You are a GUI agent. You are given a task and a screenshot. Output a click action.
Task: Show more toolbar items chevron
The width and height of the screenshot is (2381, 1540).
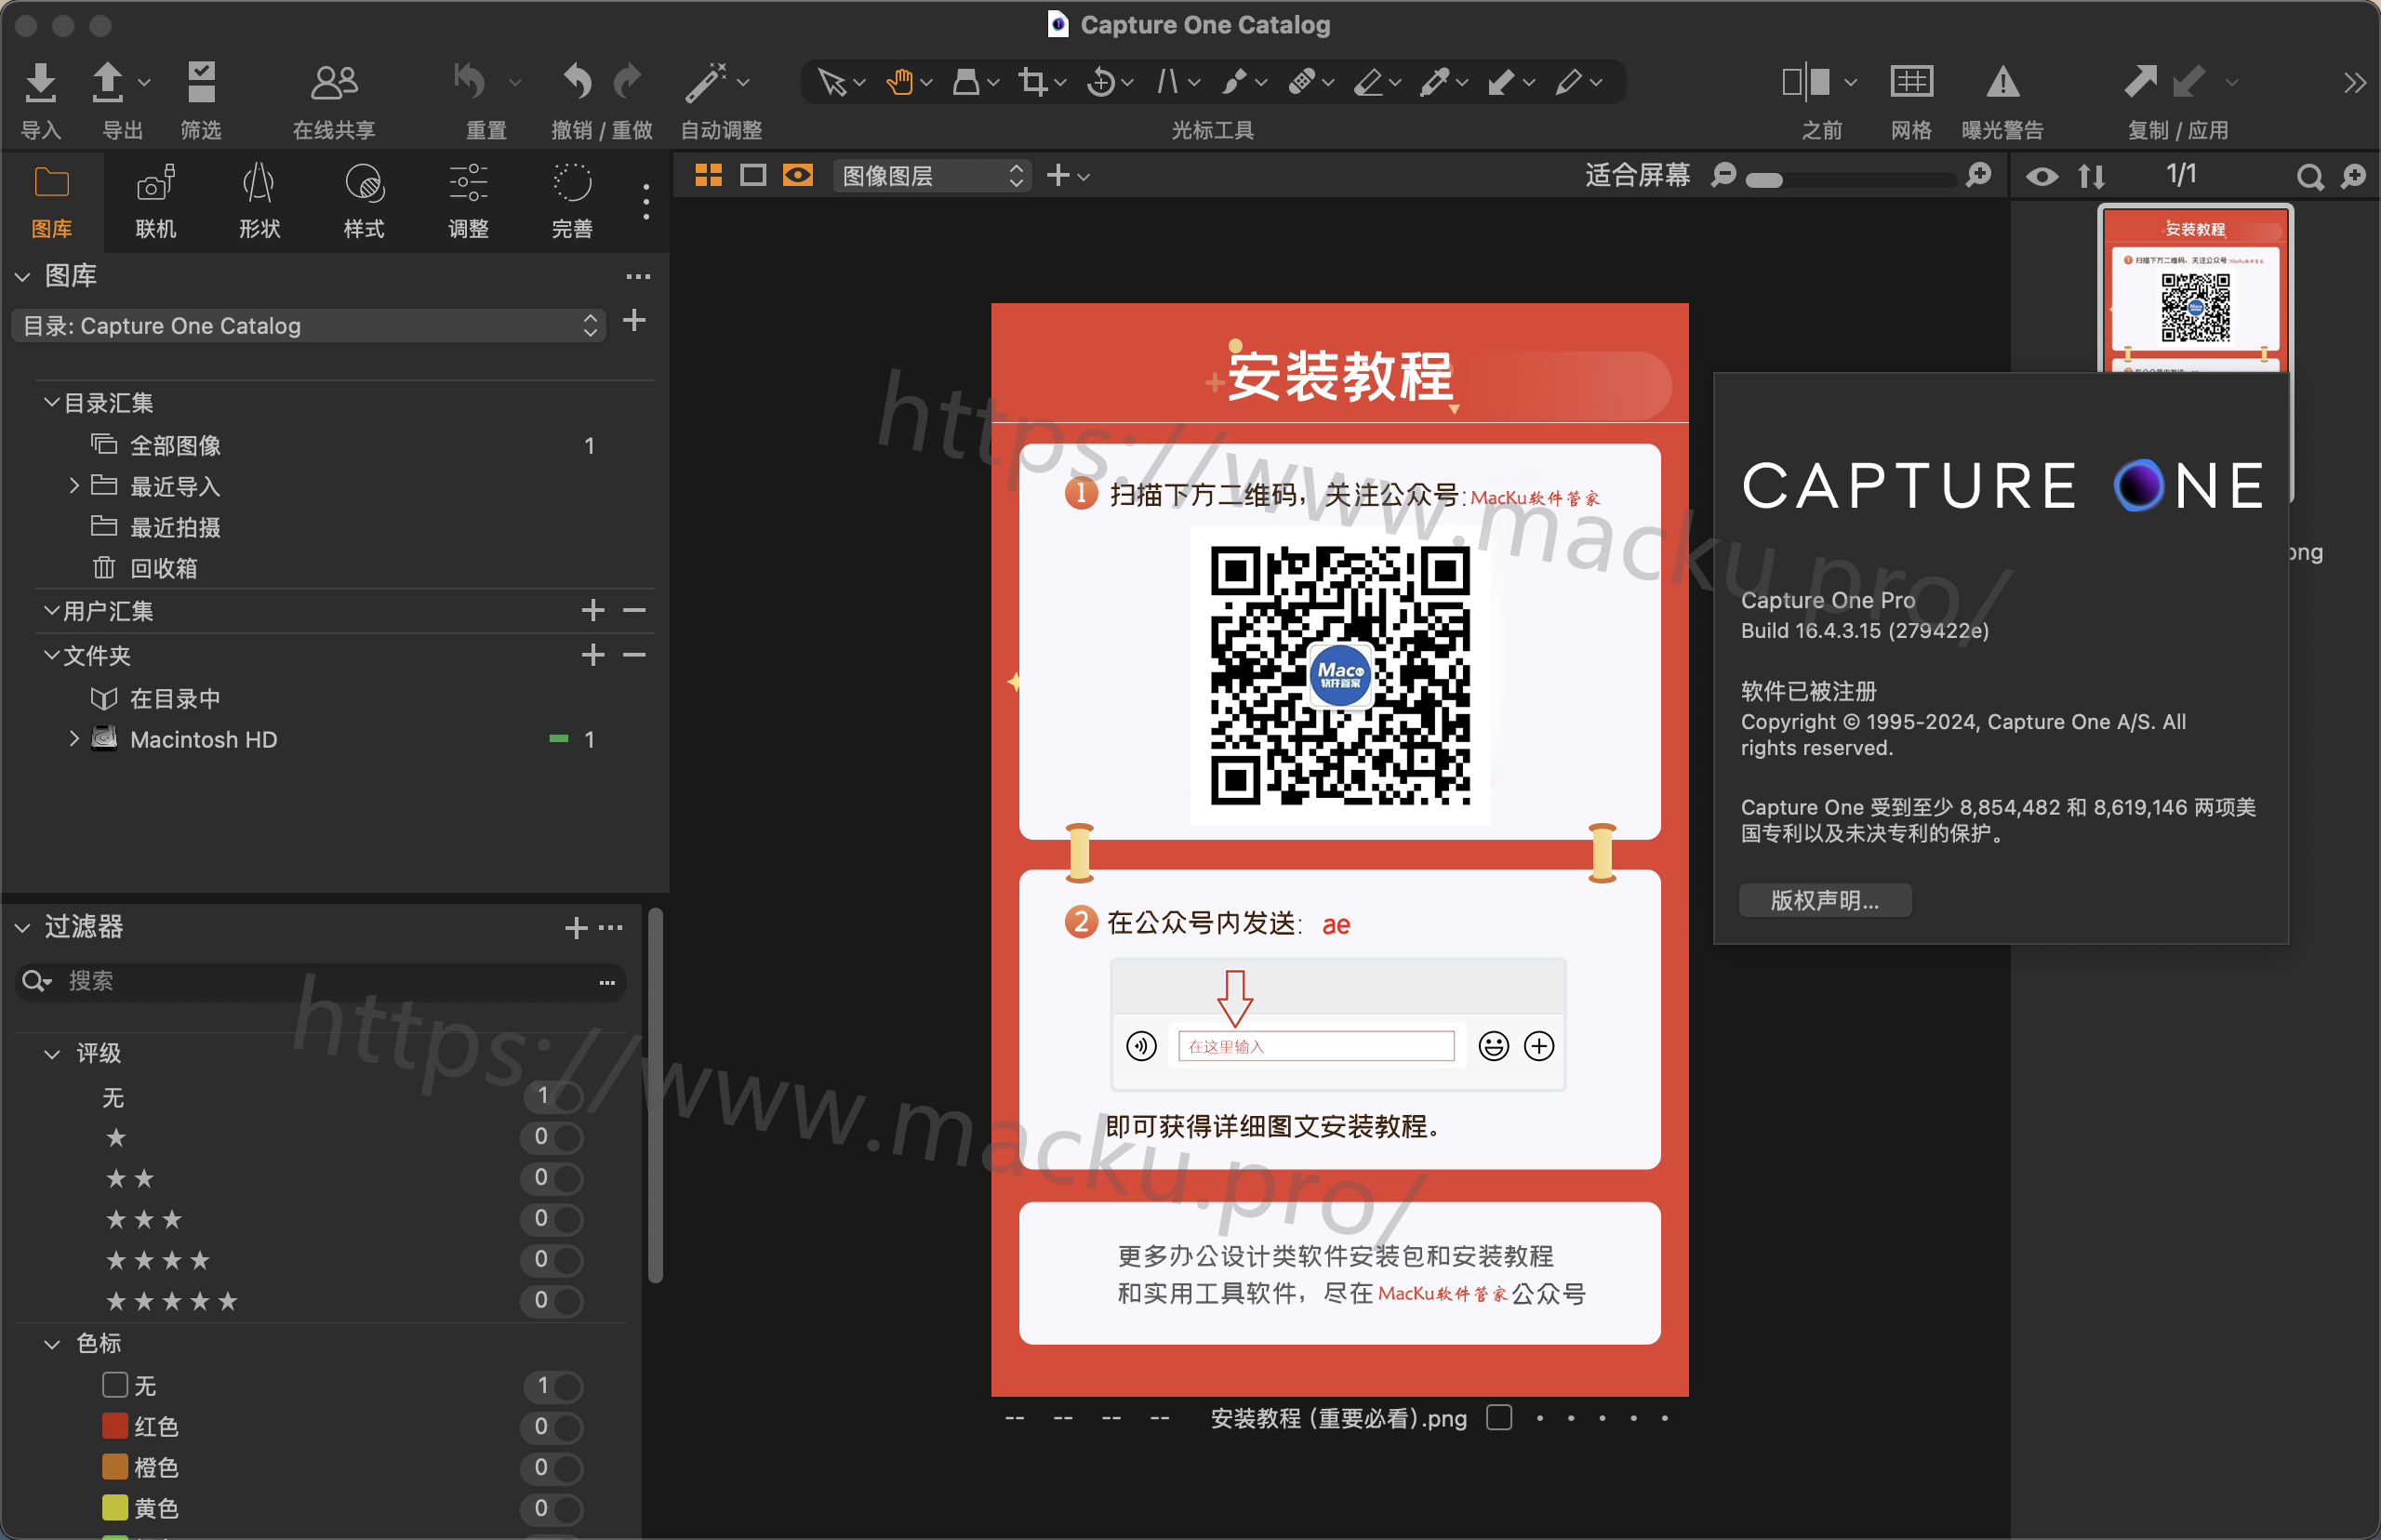2354,83
